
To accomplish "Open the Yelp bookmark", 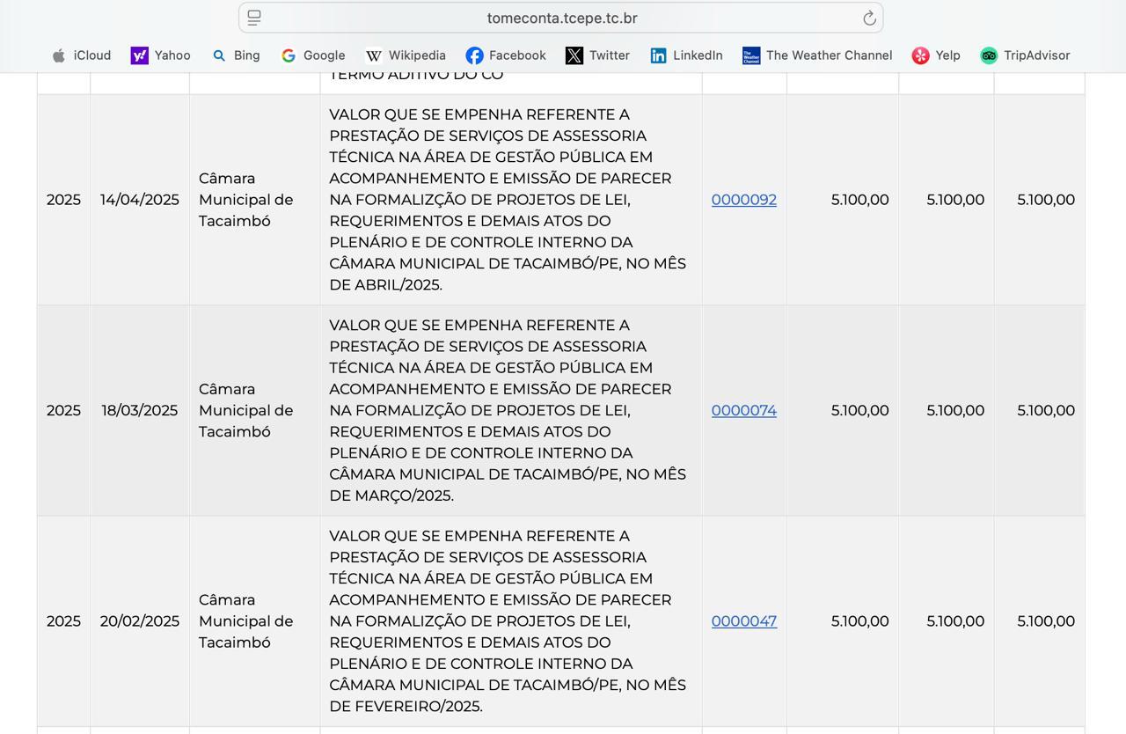I will 936,55.
